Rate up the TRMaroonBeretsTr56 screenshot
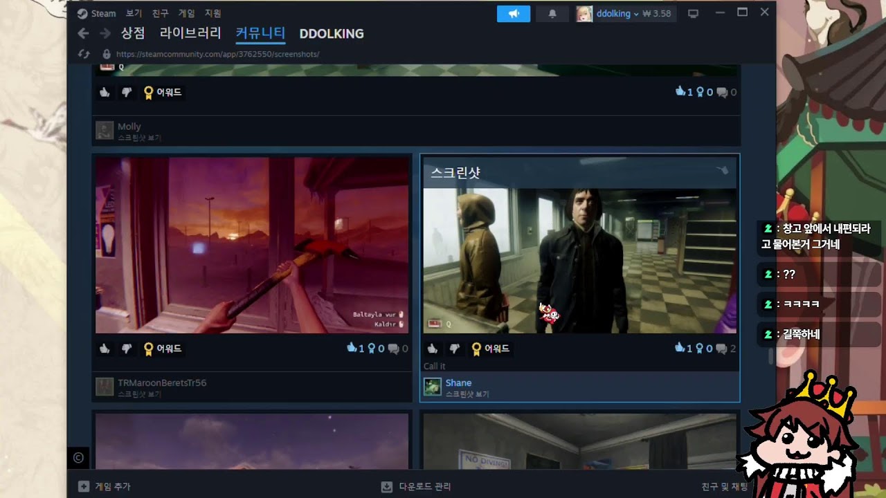The width and height of the screenshot is (886, 498). [105, 349]
